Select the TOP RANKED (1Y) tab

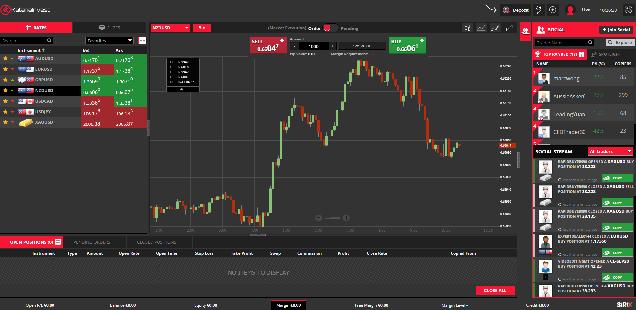560,54
